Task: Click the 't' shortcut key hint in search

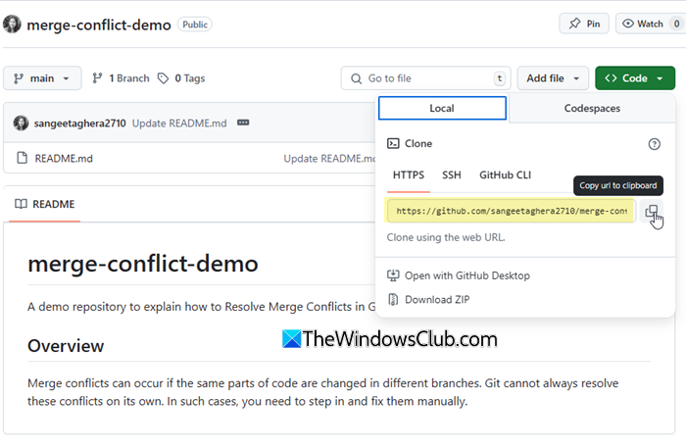Action: click(499, 78)
